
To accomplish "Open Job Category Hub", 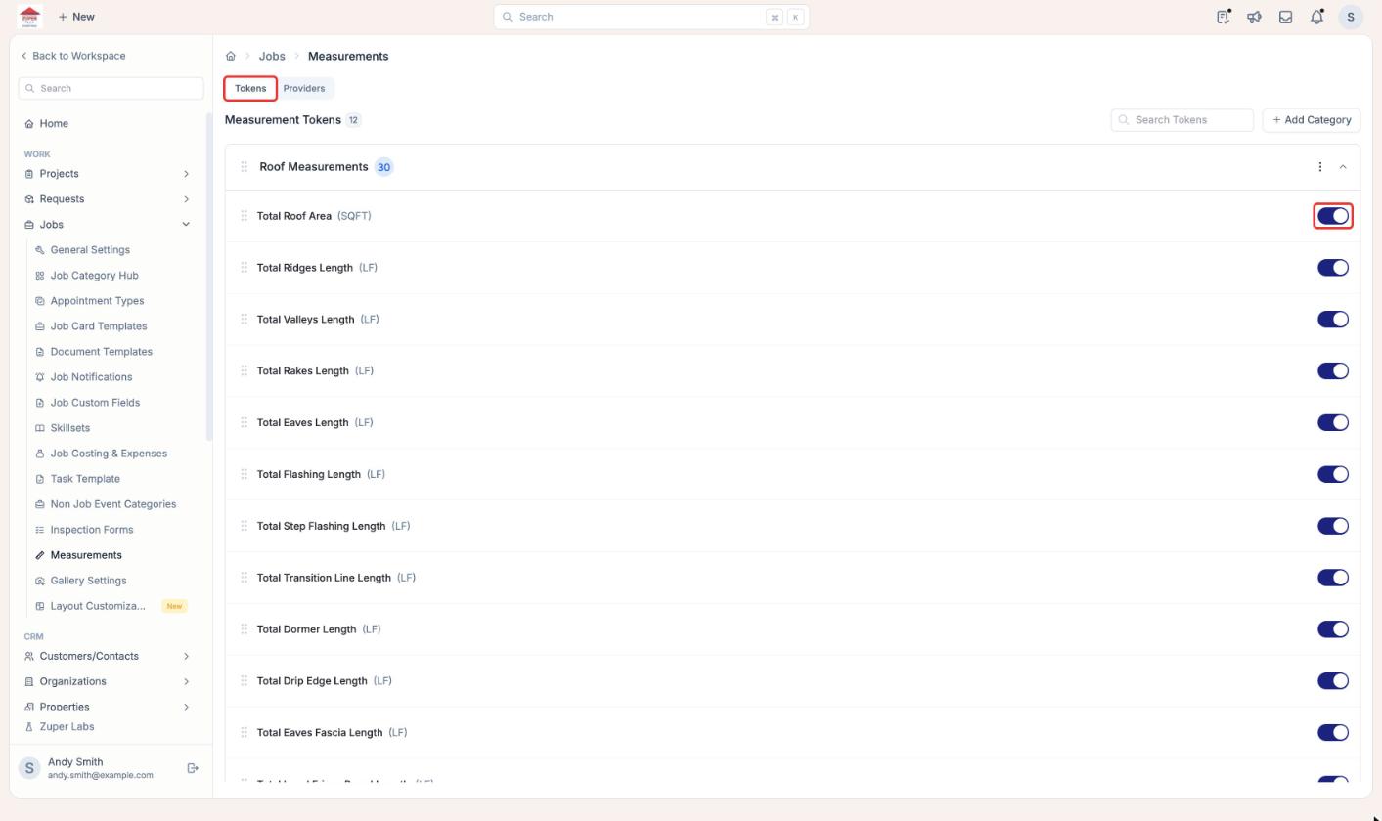I will [x=94, y=276].
